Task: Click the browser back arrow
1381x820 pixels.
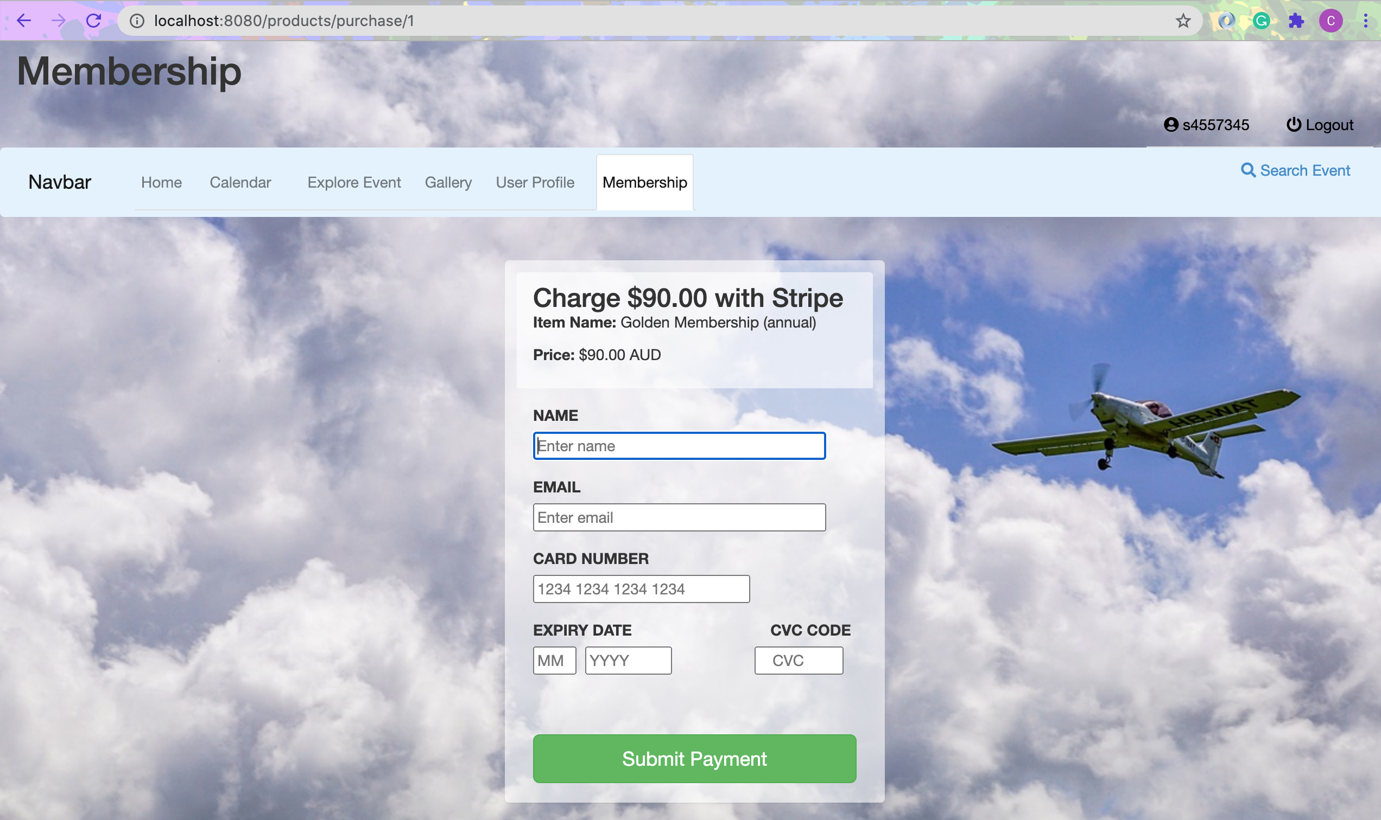Action: [x=24, y=21]
